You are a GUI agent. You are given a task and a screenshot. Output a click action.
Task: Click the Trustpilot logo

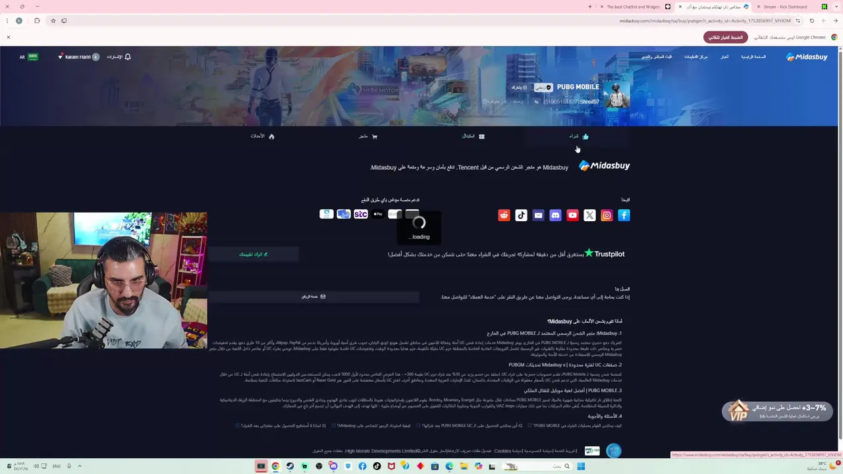pyautogui.click(x=604, y=253)
